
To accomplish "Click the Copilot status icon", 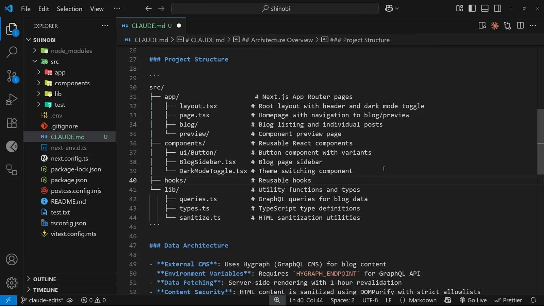I will 448,300.
